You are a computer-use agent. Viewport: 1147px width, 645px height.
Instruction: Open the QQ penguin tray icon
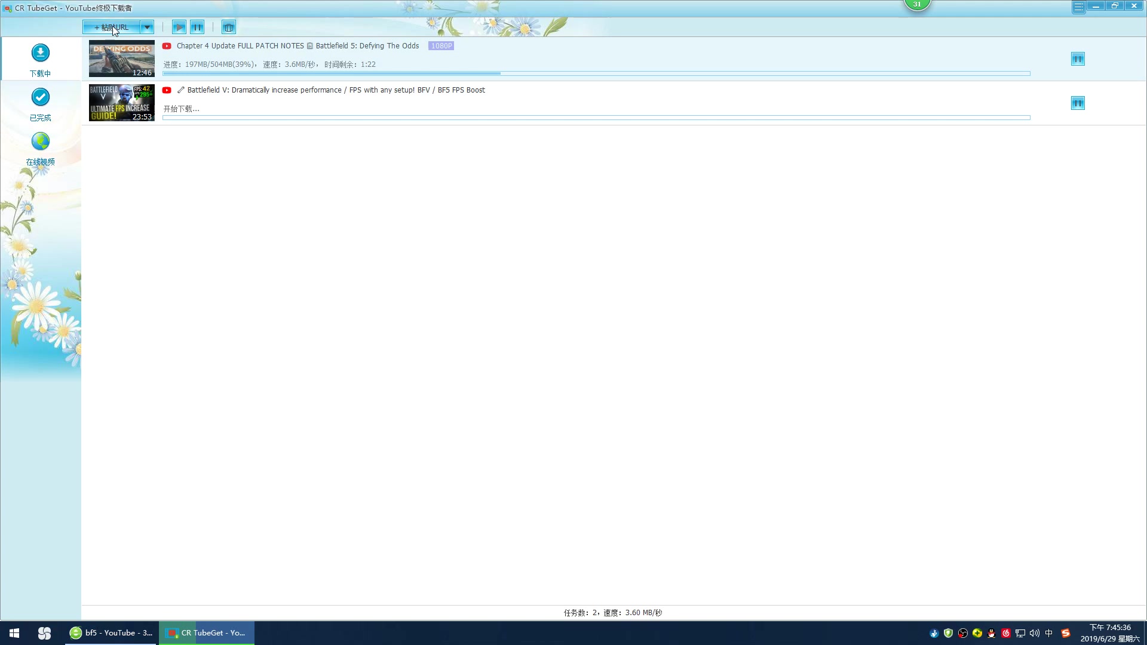[992, 633]
